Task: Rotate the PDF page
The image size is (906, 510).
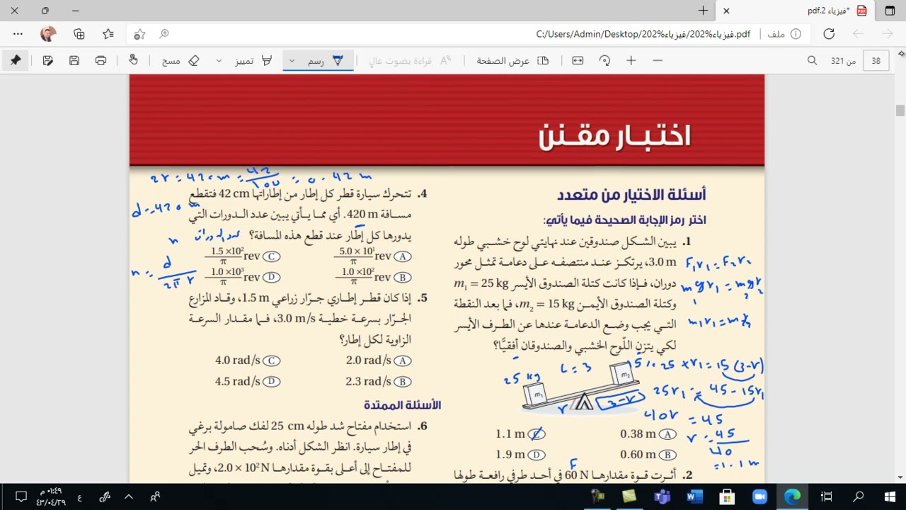Action: click(x=604, y=61)
